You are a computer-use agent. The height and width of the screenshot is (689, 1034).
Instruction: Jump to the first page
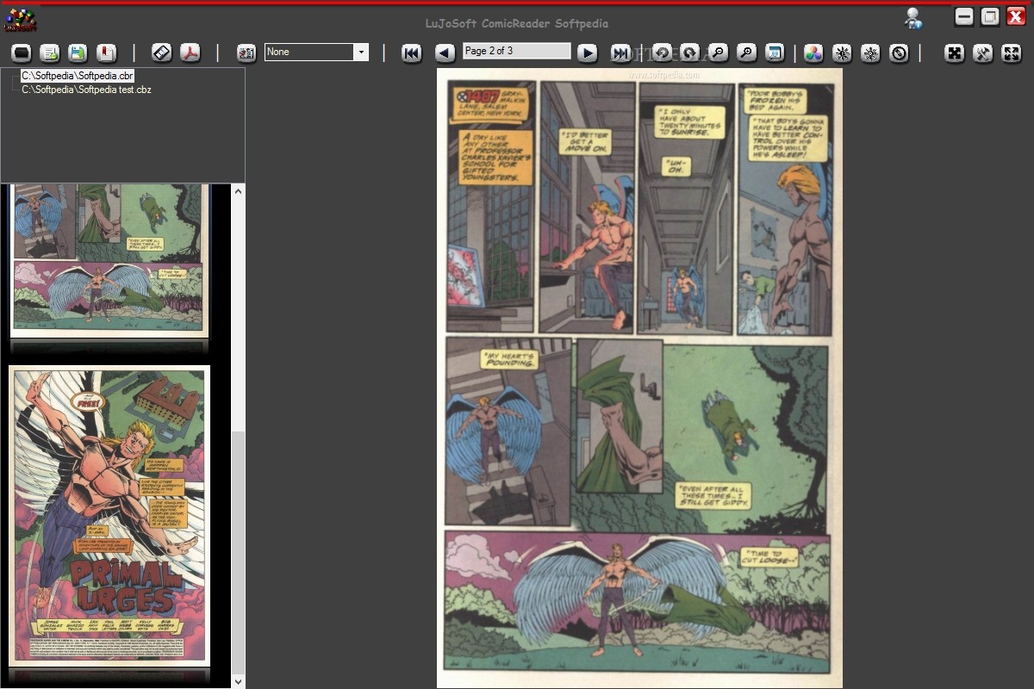412,53
